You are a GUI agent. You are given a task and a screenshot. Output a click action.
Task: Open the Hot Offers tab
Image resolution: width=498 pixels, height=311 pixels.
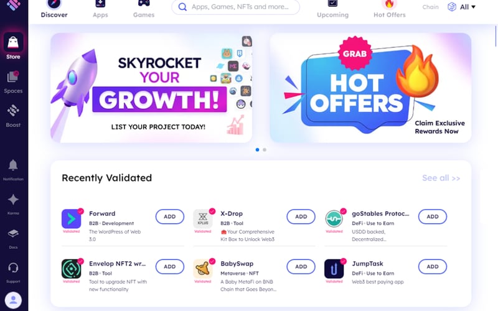[x=390, y=9]
